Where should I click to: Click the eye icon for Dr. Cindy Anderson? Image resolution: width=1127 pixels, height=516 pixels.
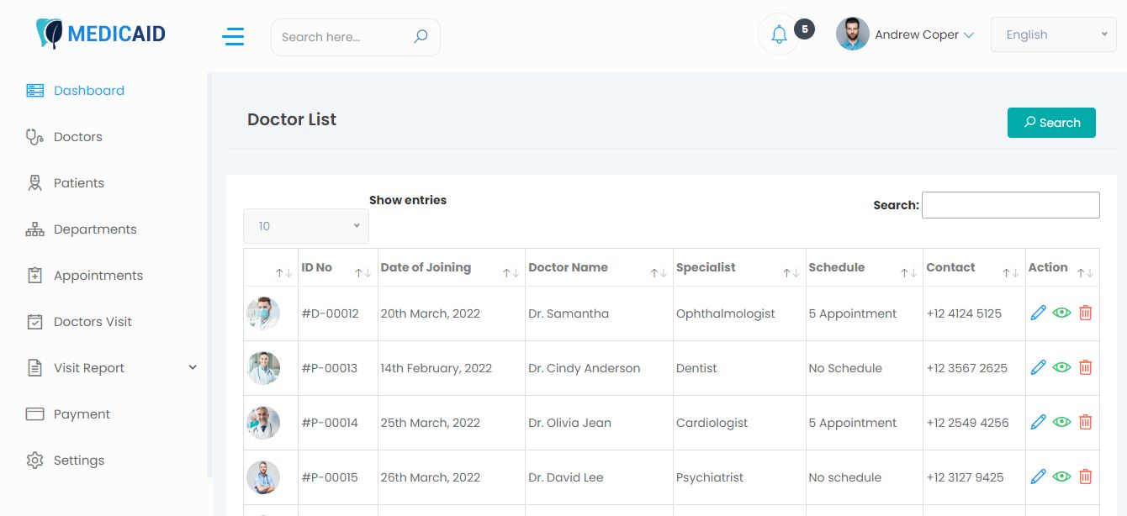(1061, 367)
